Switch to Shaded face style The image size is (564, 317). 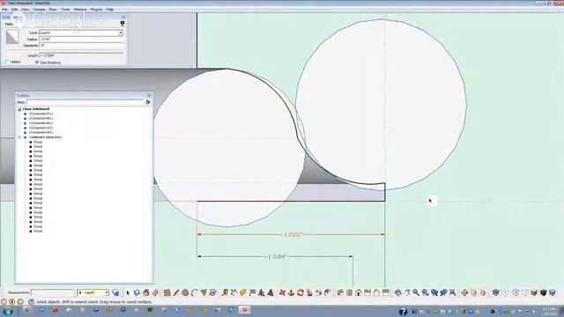(534, 293)
